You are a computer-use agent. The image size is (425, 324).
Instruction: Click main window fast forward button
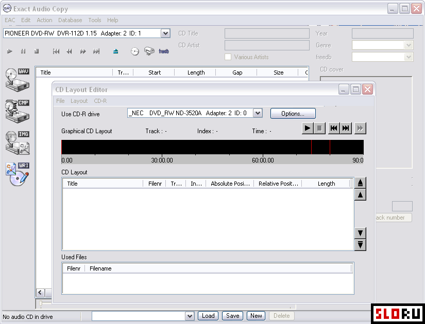[83, 51]
